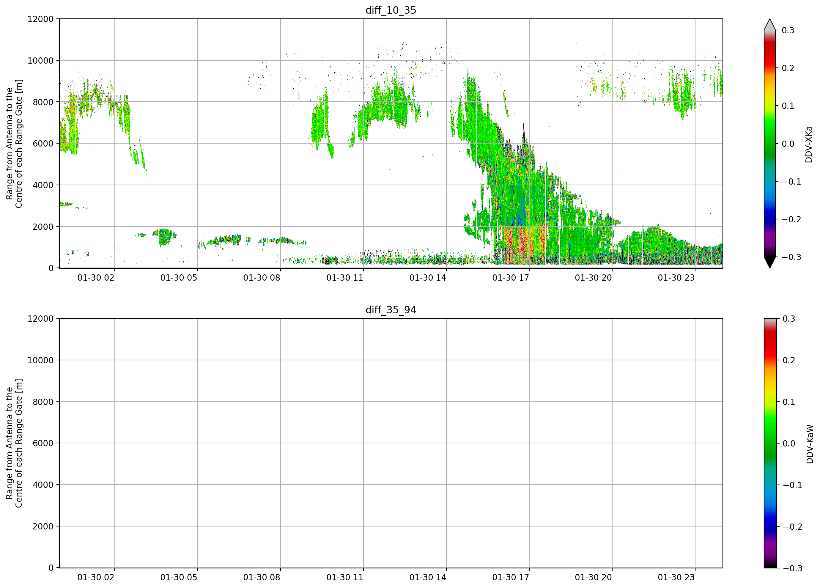Select the 8000 y-tick label on diff_10_35

coord(43,102)
